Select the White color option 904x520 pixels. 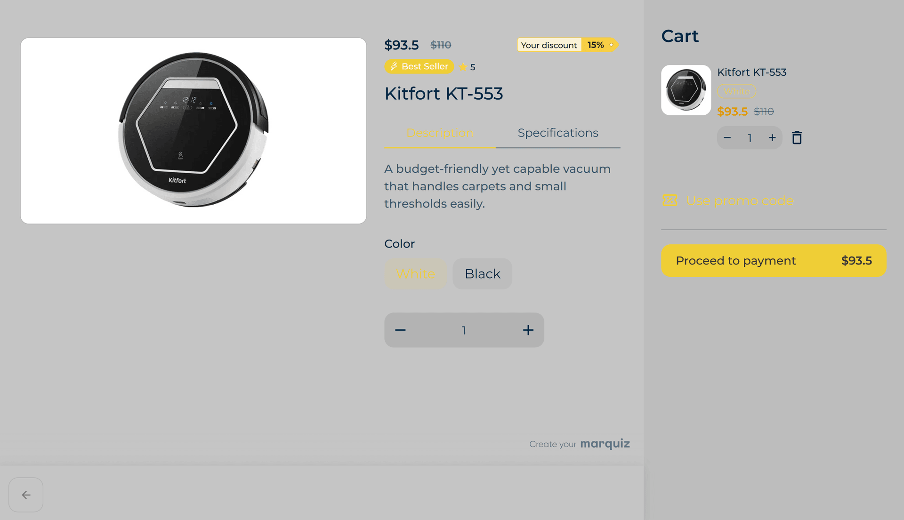415,274
